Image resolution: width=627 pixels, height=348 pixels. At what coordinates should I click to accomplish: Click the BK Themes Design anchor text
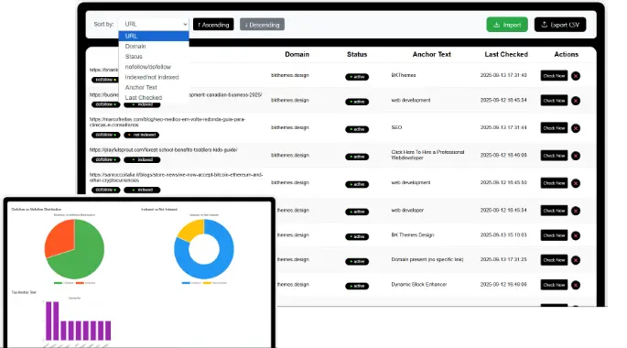click(x=413, y=235)
